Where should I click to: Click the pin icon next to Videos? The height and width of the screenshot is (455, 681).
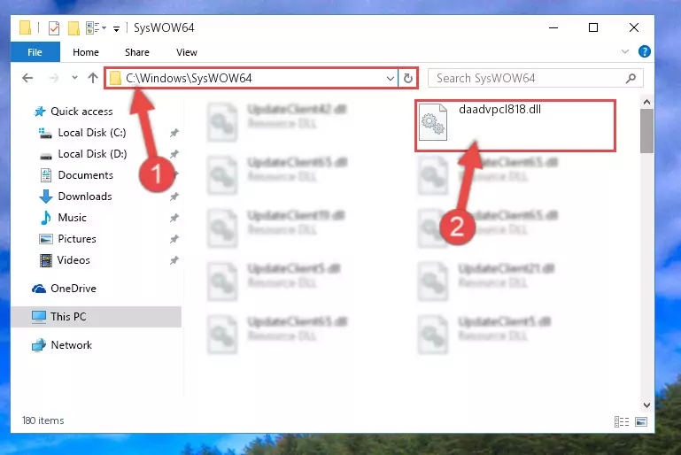pyautogui.click(x=174, y=260)
